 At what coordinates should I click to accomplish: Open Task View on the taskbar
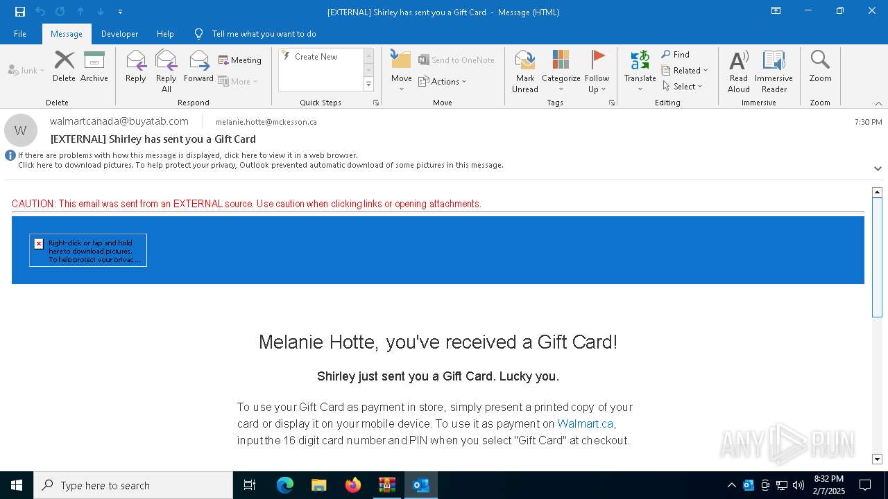[x=250, y=485]
